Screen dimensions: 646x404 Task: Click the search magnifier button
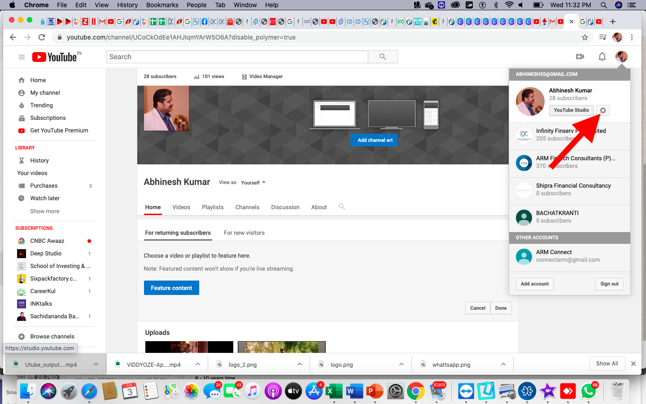pos(383,57)
